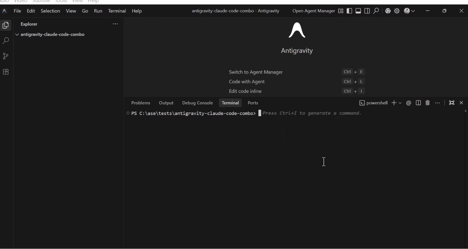Maximize the panel size

(x=452, y=103)
